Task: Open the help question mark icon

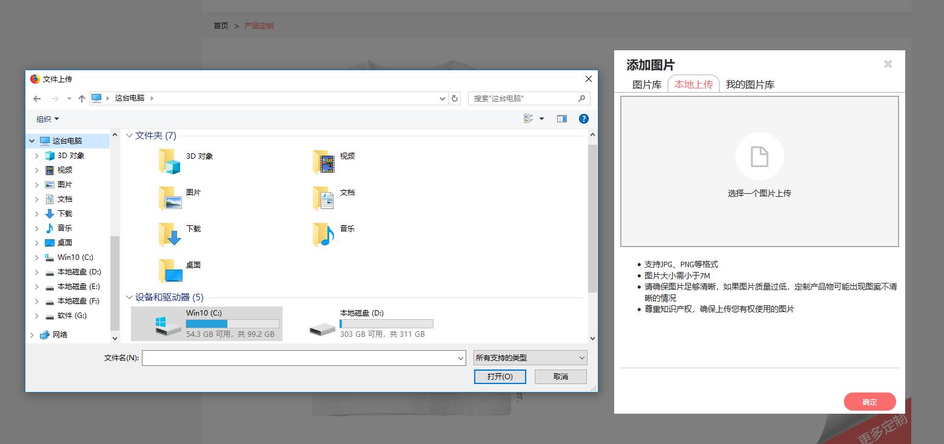Action: point(584,119)
